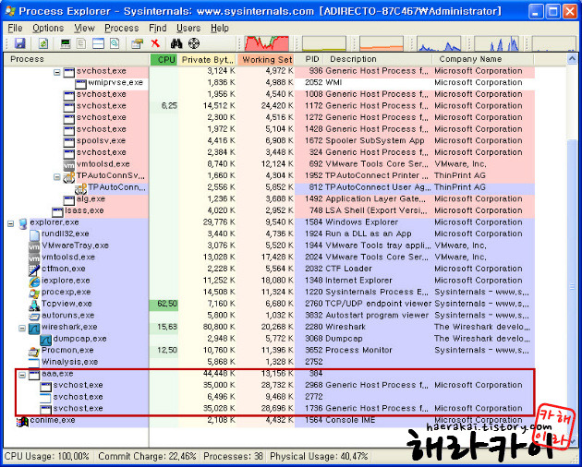Image resolution: width=582 pixels, height=467 pixels.
Task: Sort by the Private Bytes column header
Action: [x=207, y=59]
